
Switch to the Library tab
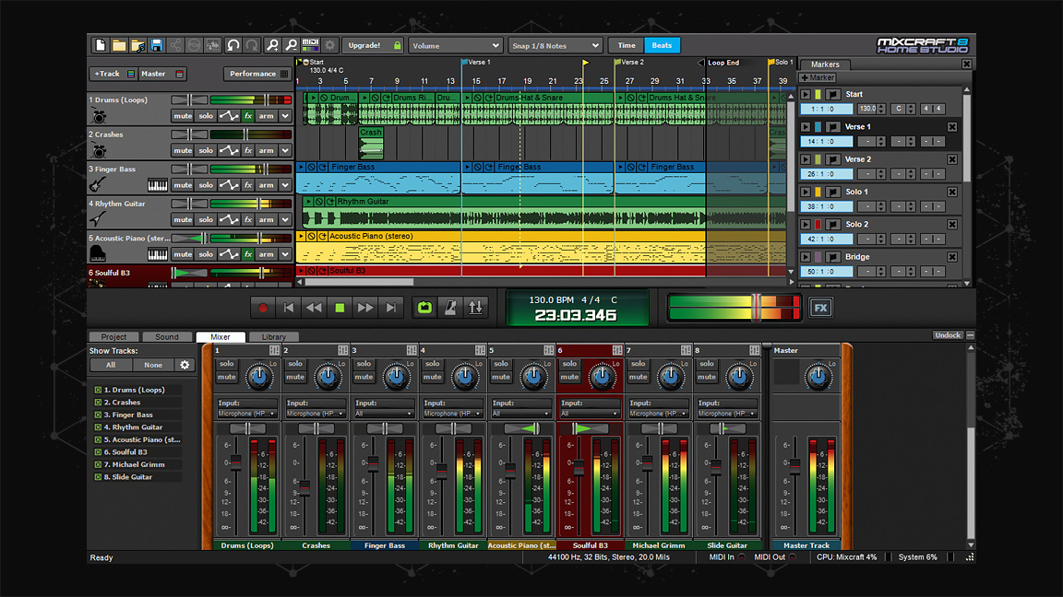click(273, 337)
